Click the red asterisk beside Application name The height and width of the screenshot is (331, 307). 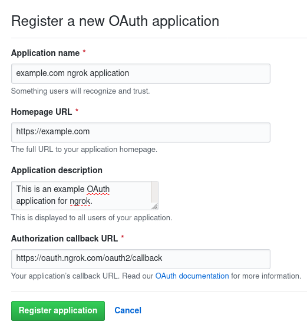coord(84,51)
